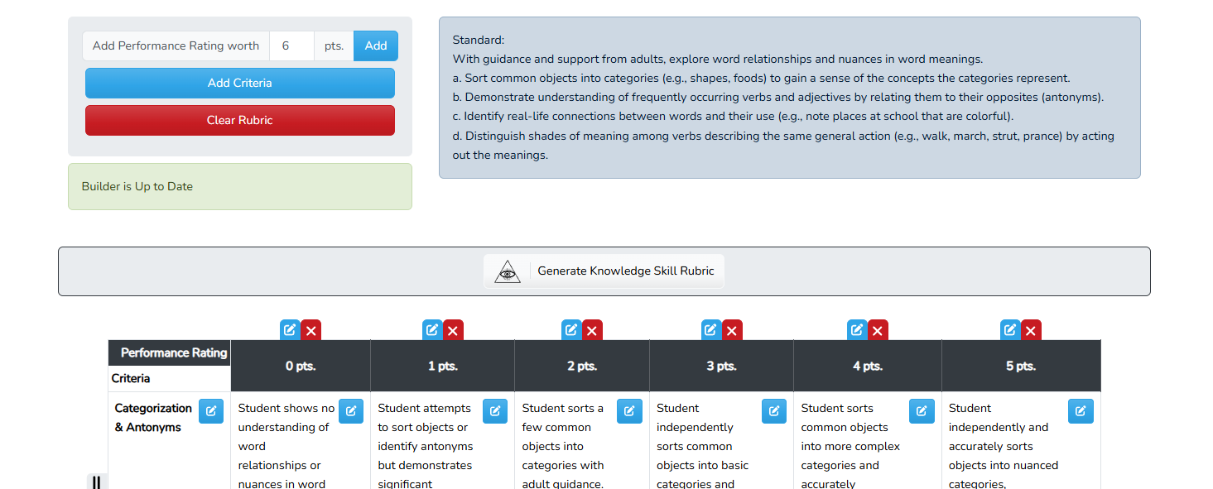Screen dimensions: 1213x489
Task: Edit the Categorization & Antonyms criteria name
Action: (x=211, y=410)
